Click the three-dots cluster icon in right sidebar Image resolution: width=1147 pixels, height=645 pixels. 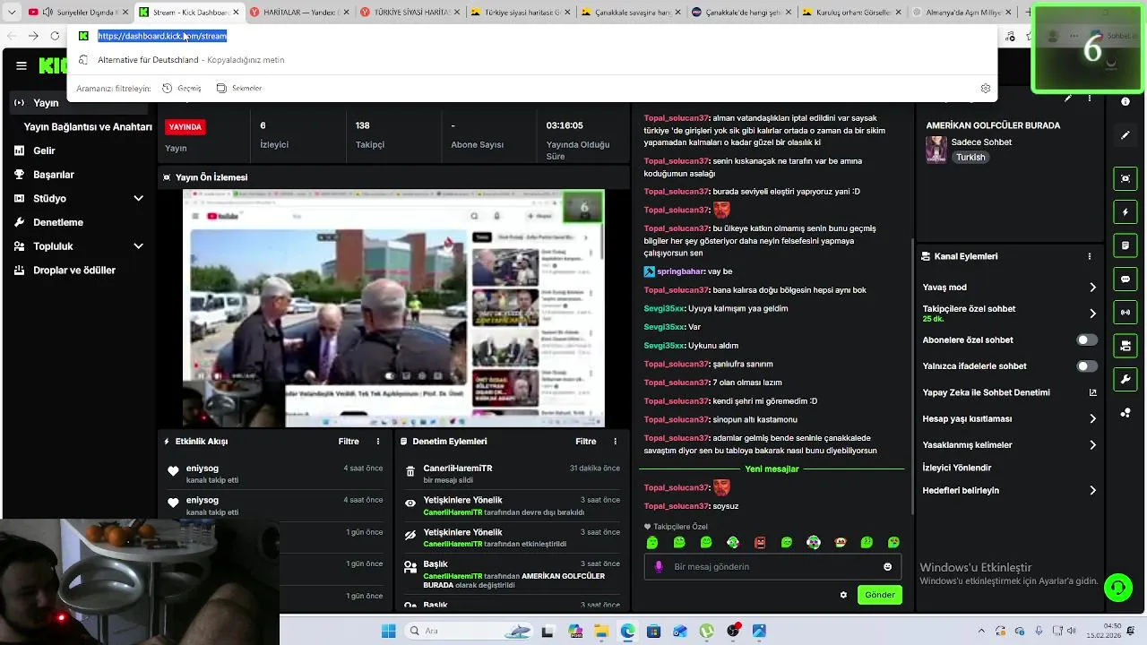1125,413
